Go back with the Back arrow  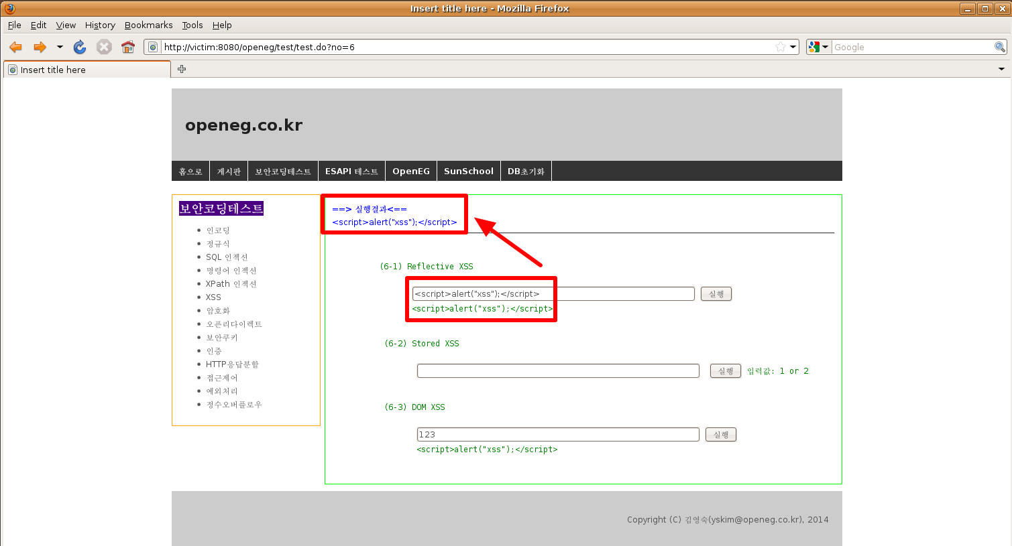point(15,47)
